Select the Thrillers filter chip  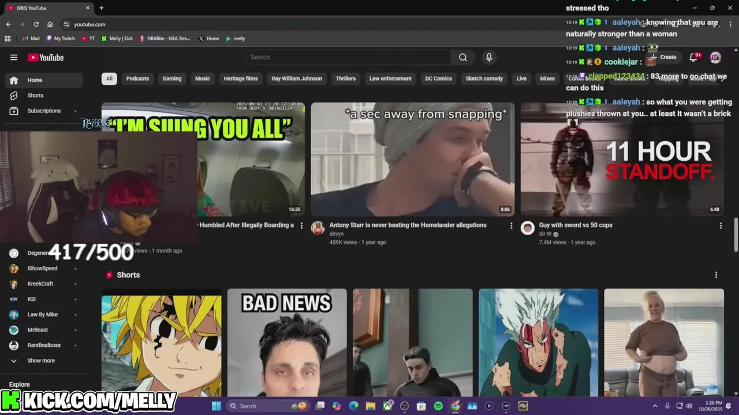(x=346, y=78)
